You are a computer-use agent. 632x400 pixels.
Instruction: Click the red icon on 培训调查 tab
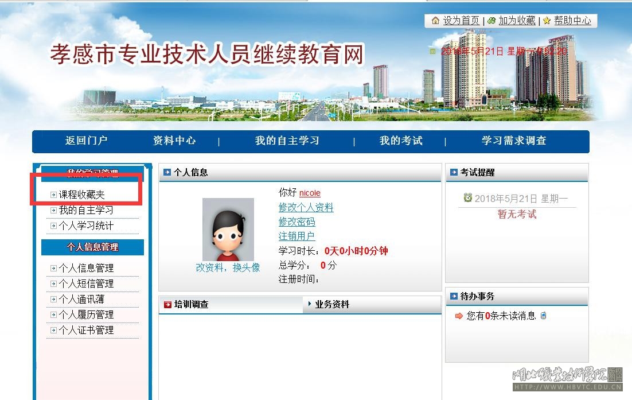click(167, 305)
